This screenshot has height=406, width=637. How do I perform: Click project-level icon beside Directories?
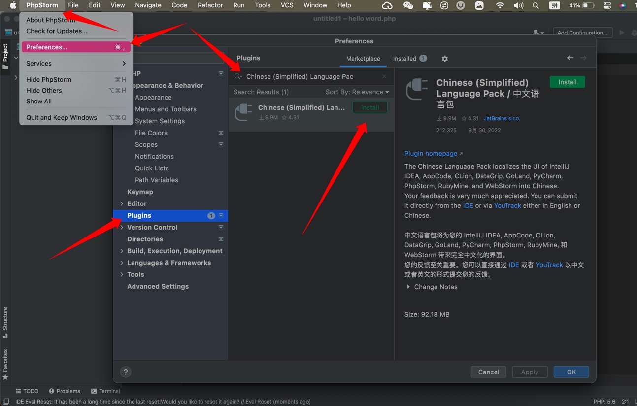tap(221, 239)
